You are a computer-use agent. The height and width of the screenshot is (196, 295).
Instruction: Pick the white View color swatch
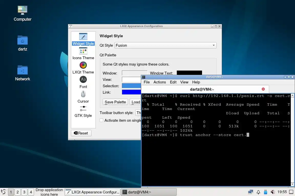(x=131, y=79)
